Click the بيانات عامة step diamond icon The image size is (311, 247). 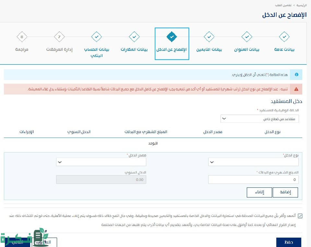pyautogui.click(x=284, y=37)
